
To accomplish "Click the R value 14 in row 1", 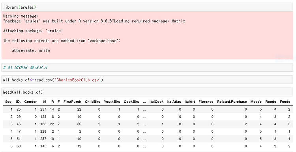I will click(52, 109).
